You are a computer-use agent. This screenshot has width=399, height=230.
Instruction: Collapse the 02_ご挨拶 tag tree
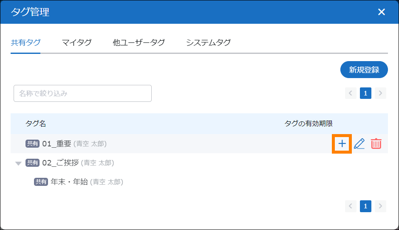pos(18,163)
